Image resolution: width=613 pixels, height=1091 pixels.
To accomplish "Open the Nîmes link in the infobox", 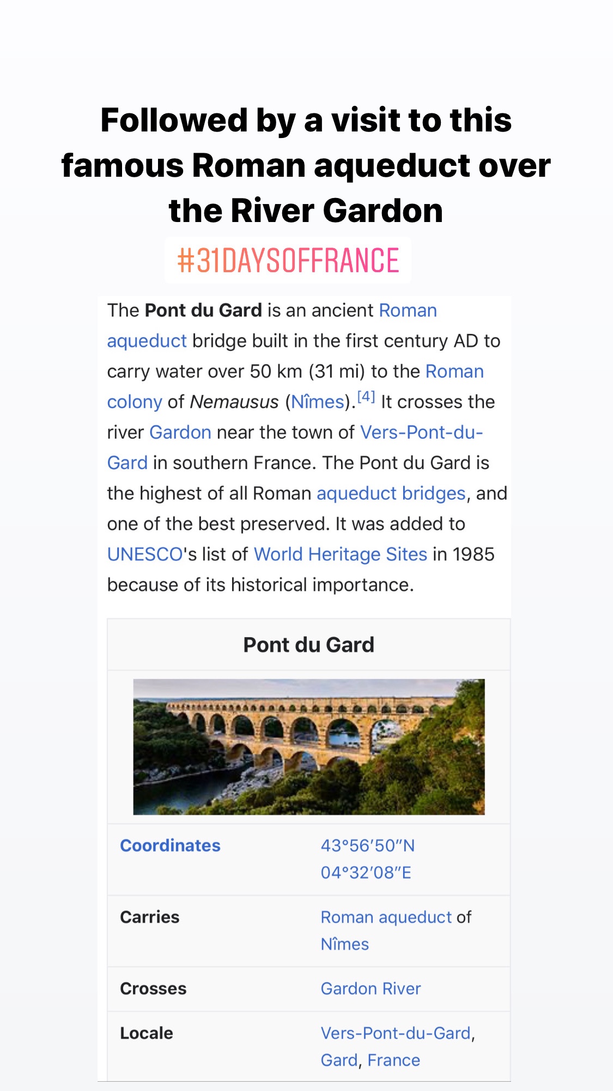I will click(344, 944).
